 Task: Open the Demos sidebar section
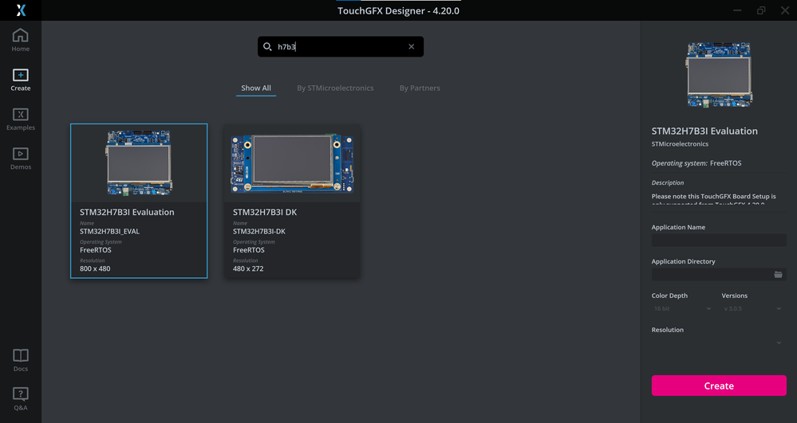tap(20, 159)
